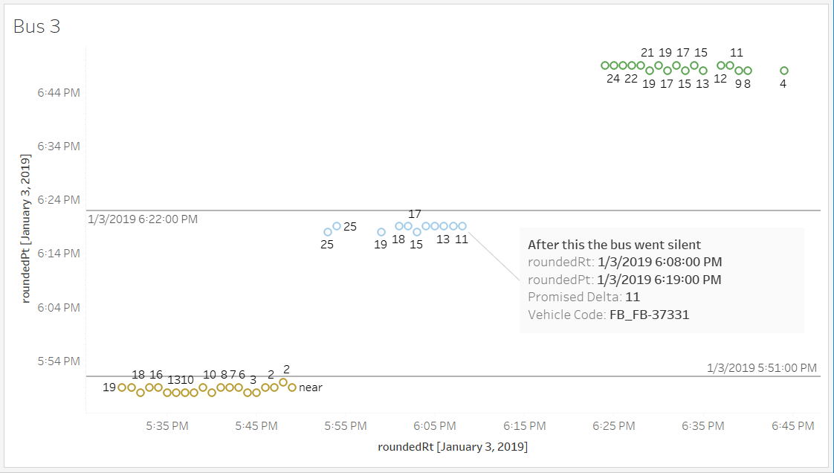This screenshot has width=834, height=473.
Task: Click the "6:15 PM" x-axis tick label
Action: click(x=525, y=426)
